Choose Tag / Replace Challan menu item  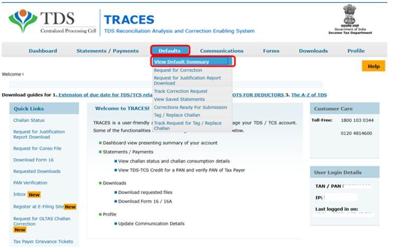click(x=177, y=115)
